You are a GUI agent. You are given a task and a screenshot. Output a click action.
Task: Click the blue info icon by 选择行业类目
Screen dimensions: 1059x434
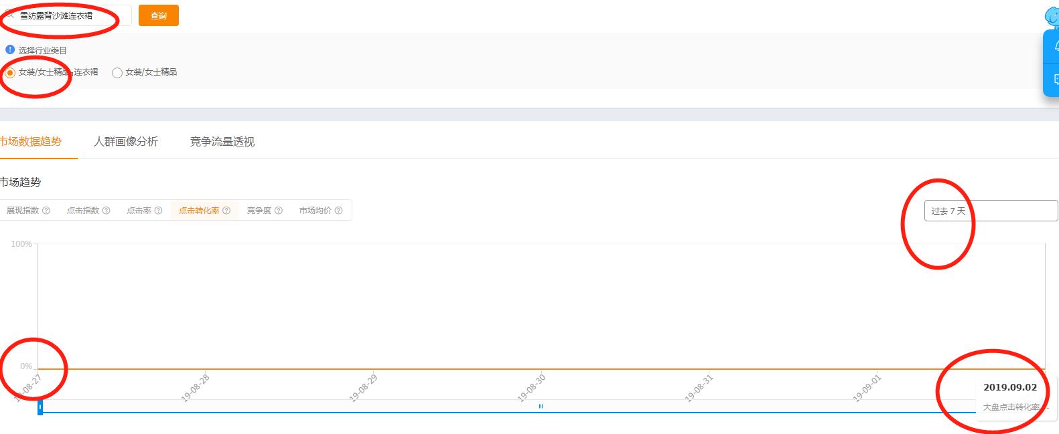pyautogui.click(x=10, y=50)
